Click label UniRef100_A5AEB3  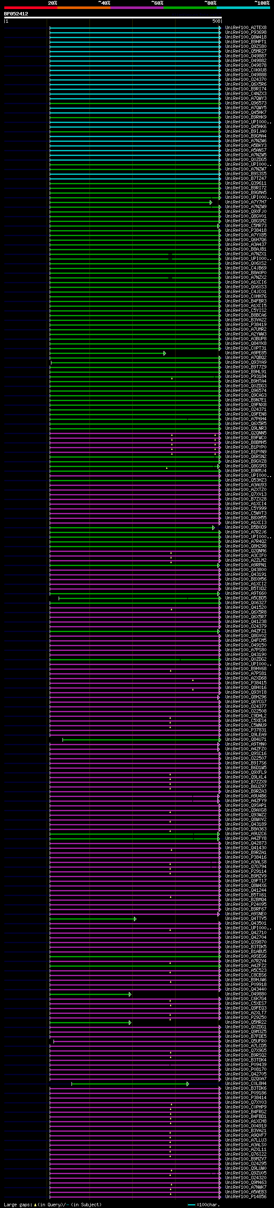point(245,1192)
